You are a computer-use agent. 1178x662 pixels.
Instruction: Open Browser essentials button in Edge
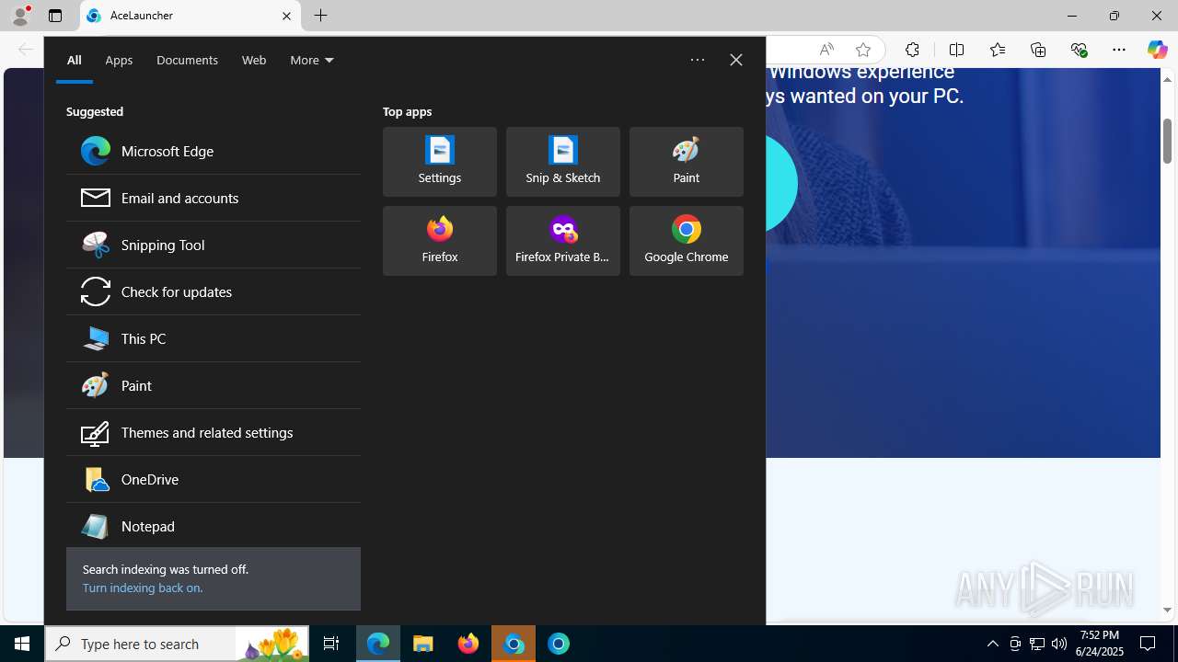[x=1079, y=50]
